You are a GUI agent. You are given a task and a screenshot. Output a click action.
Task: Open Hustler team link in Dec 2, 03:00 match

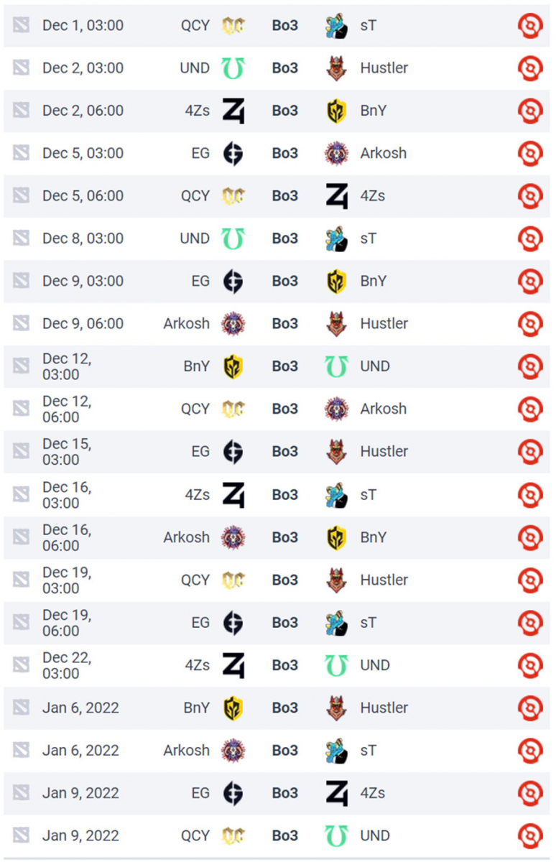[384, 68]
